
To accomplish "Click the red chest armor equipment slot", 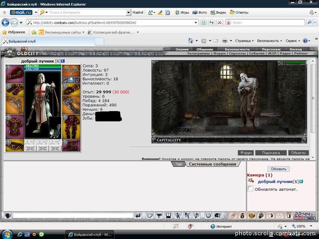I will click(x=15, y=127).
